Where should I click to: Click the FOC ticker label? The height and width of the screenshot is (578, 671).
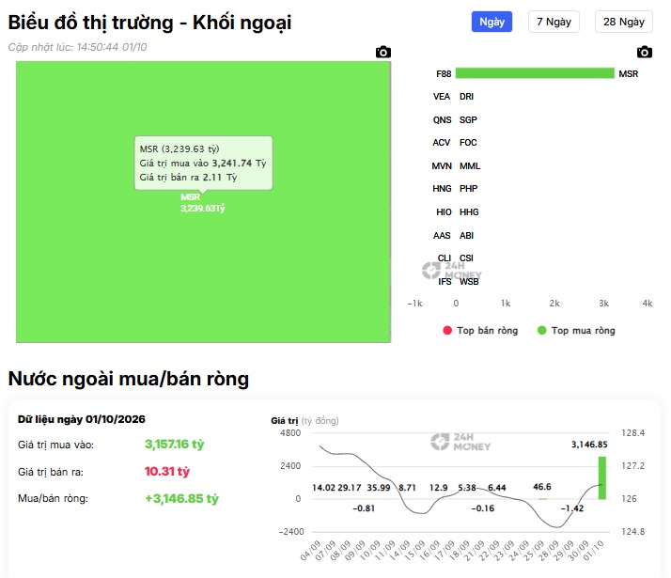468,143
